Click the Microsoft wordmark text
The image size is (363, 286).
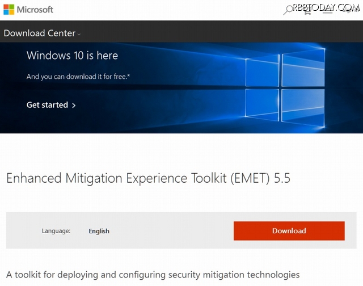35,10
